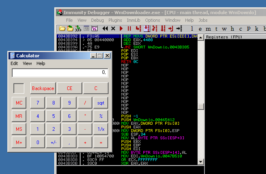Click the red plus button in Calculator
This screenshot has height=174, width=266.
click(85, 142)
